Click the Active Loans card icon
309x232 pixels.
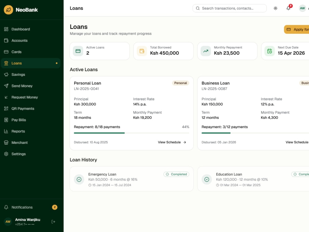point(78,51)
